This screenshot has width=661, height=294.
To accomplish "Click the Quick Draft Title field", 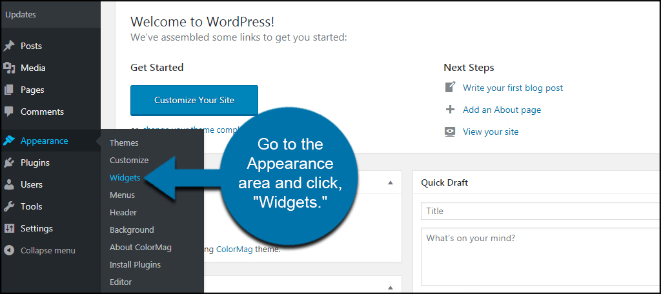I will [541, 211].
